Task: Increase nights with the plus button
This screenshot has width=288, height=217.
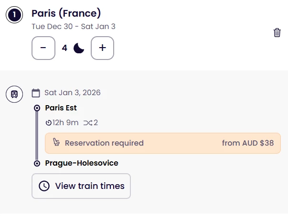Action: click(x=102, y=48)
